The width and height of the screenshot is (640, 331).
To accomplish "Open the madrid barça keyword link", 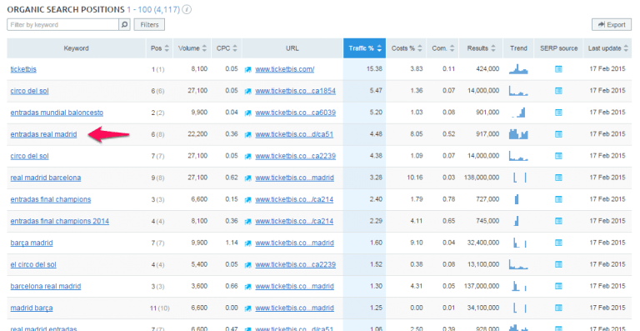I will click(x=32, y=308).
